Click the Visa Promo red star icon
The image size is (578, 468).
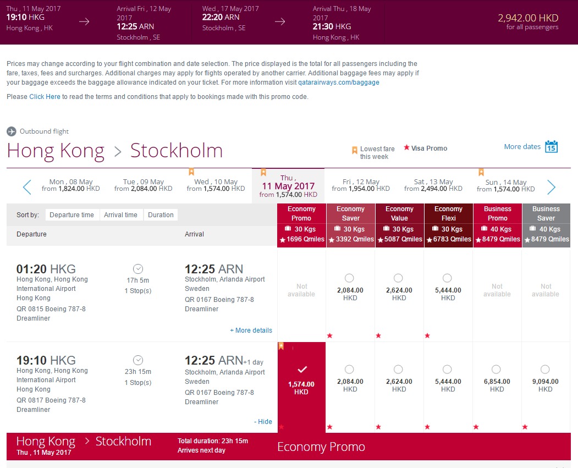point(407,148)
